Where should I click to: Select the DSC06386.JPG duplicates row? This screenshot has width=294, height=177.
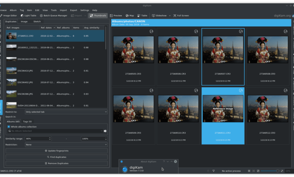click(55, 94)
